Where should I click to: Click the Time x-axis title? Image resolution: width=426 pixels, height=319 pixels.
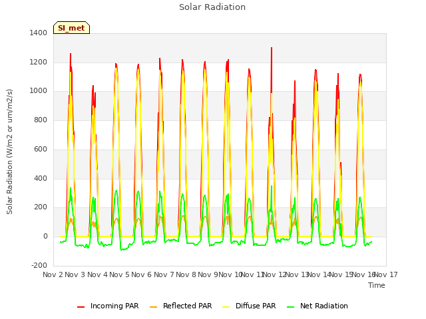[377, 285]
